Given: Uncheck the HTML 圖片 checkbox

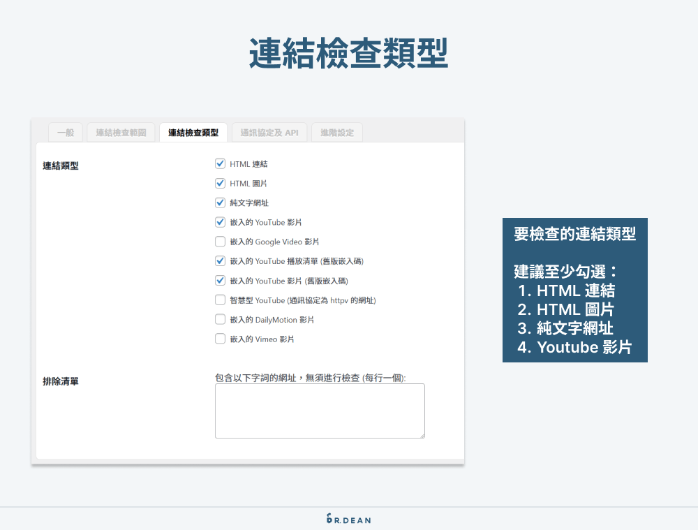Looking at the screenshot, I should (221, 184).
